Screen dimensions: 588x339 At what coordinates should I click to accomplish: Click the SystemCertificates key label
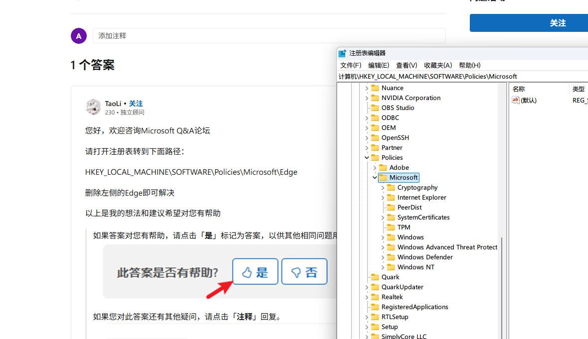click(x=423, y=218)
